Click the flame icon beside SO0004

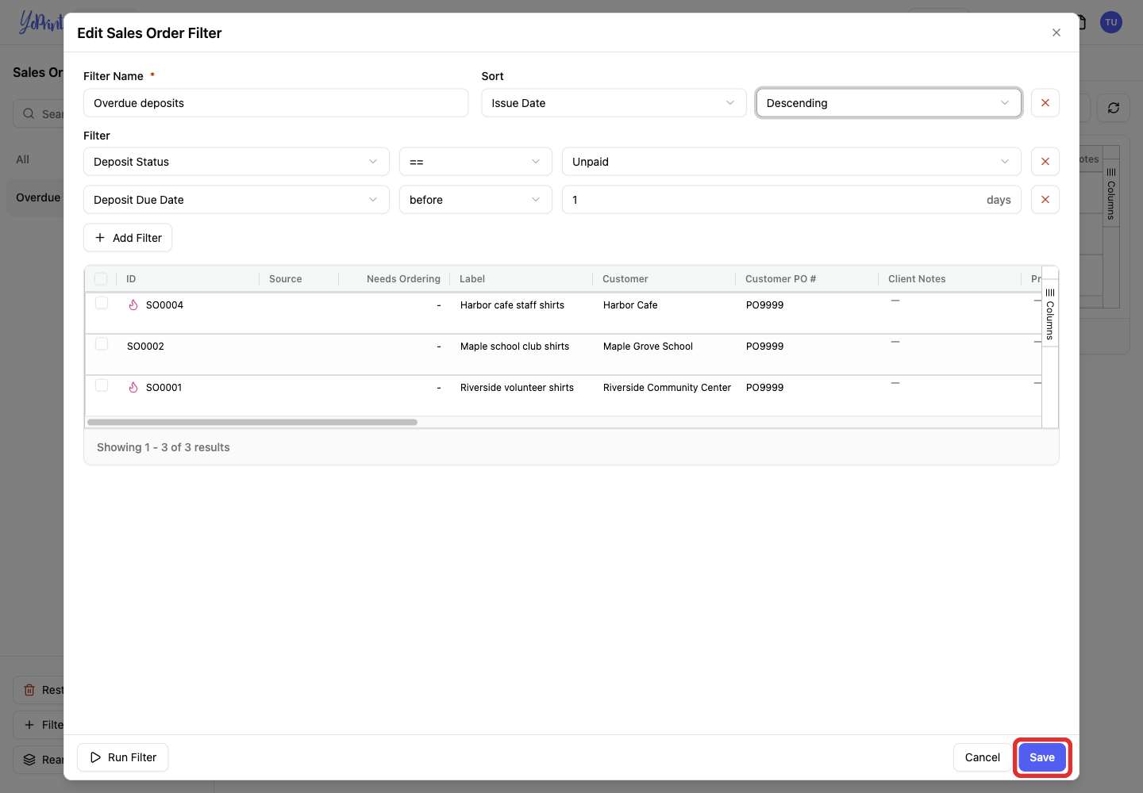[x=133, y=305]
